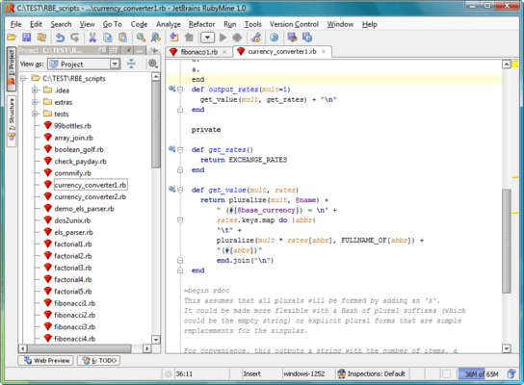The height and width of the screenshot is (385, 524).
Task: Open the Project view gear settings
Action: [153, 64]
